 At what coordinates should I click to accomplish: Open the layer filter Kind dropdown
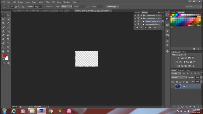point(176,73)
